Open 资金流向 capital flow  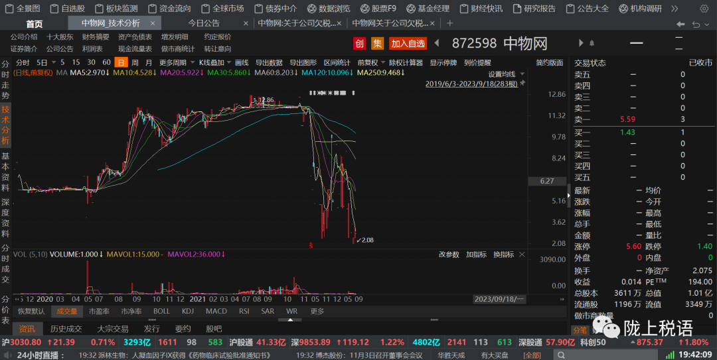[x=169, y=8]
